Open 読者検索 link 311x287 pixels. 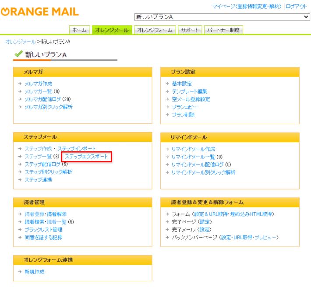pyautogui.click(x=35, y=222)
